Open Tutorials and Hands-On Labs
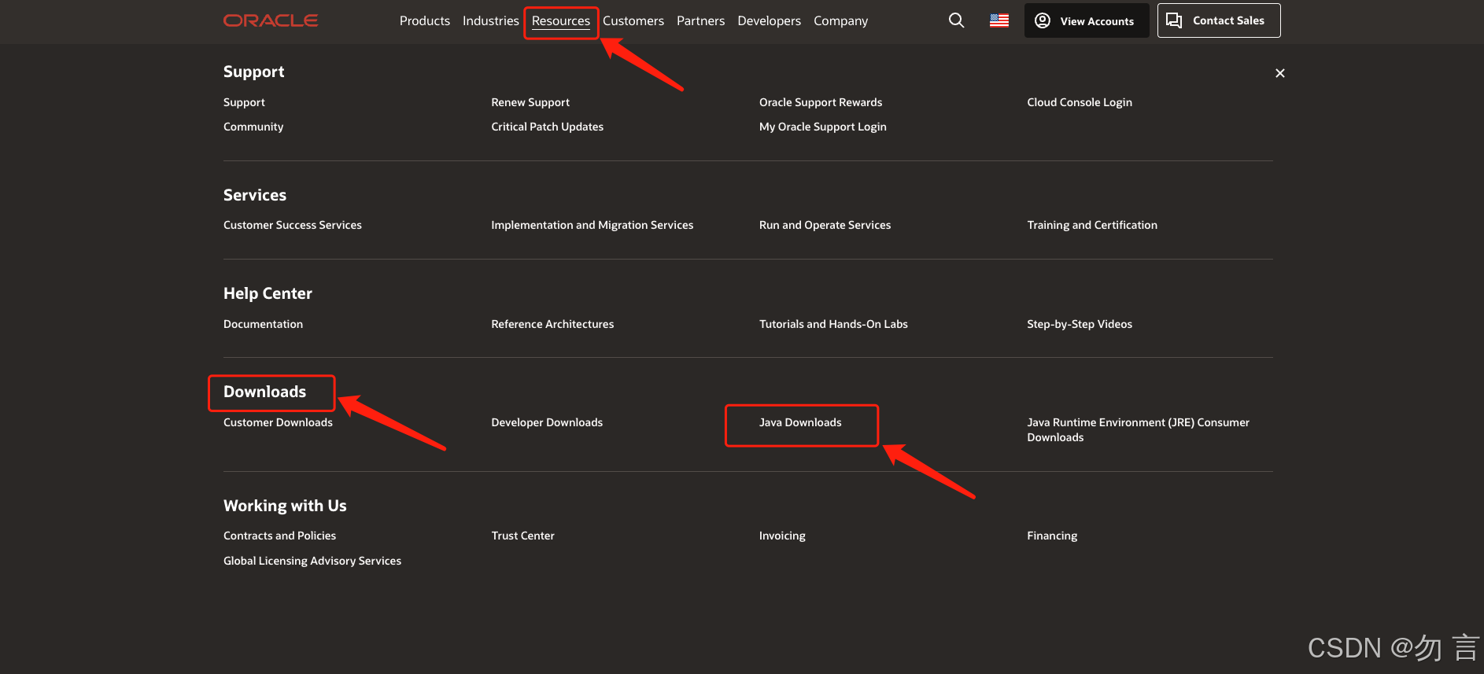1484x674 pixels. point(833,324)
